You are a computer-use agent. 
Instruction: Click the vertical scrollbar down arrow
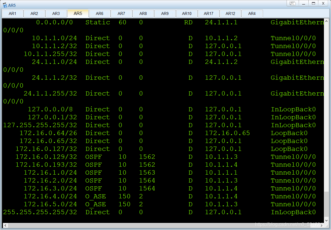click(x=326, y=221)
